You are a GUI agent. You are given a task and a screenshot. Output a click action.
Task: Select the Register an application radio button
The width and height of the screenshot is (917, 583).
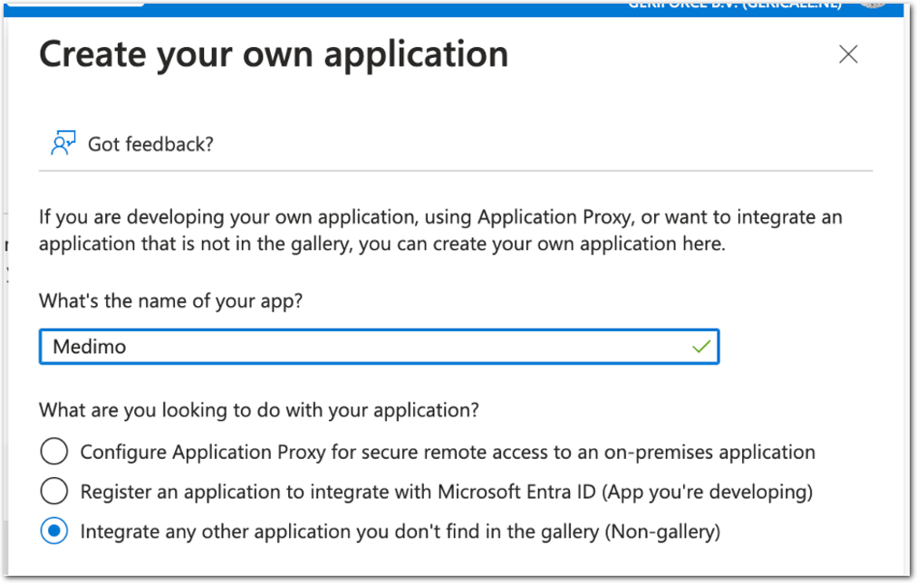point(54,492)
